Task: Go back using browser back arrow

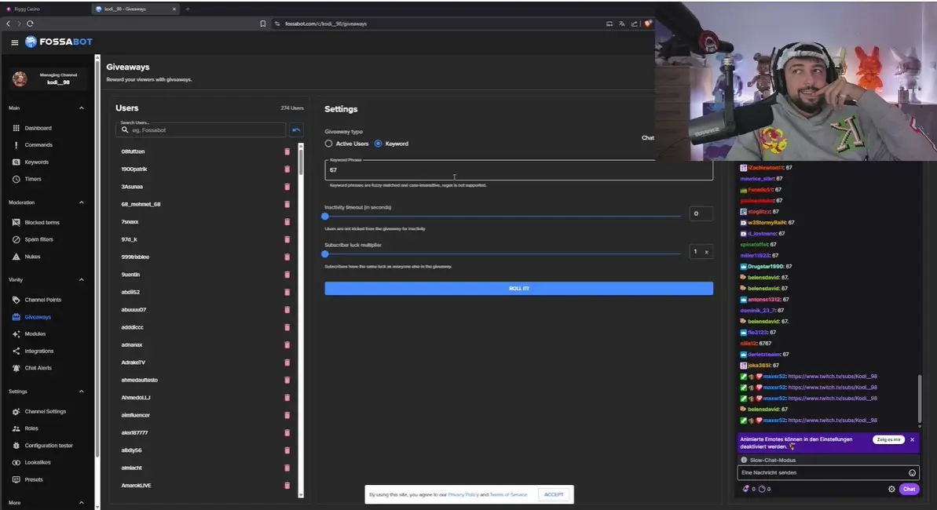Action: click(9, 24)
